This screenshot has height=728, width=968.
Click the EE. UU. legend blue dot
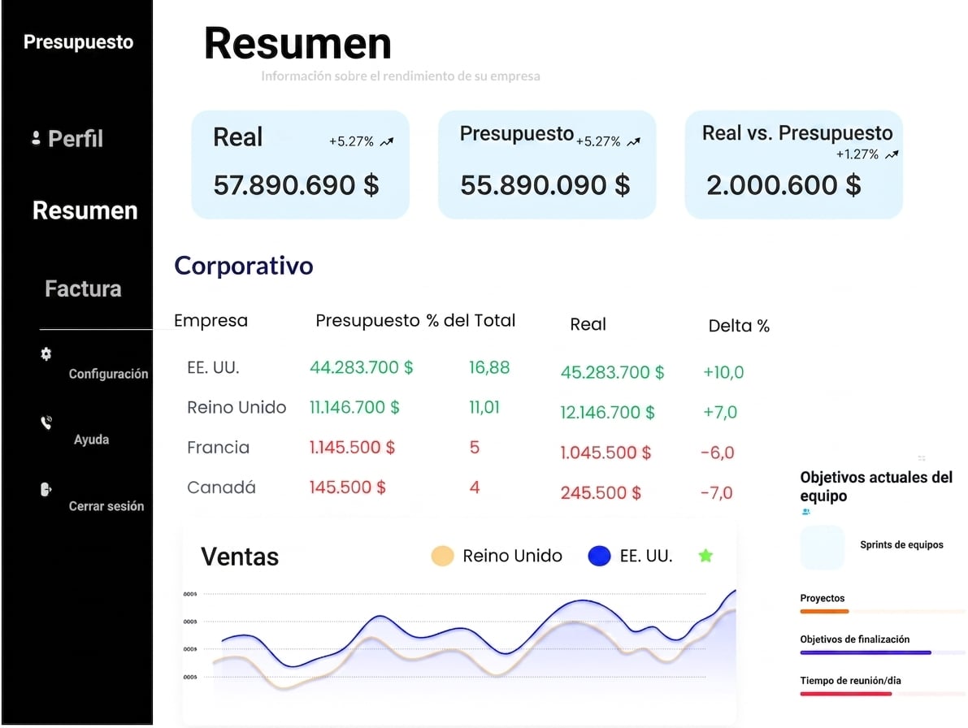[600, 556]
